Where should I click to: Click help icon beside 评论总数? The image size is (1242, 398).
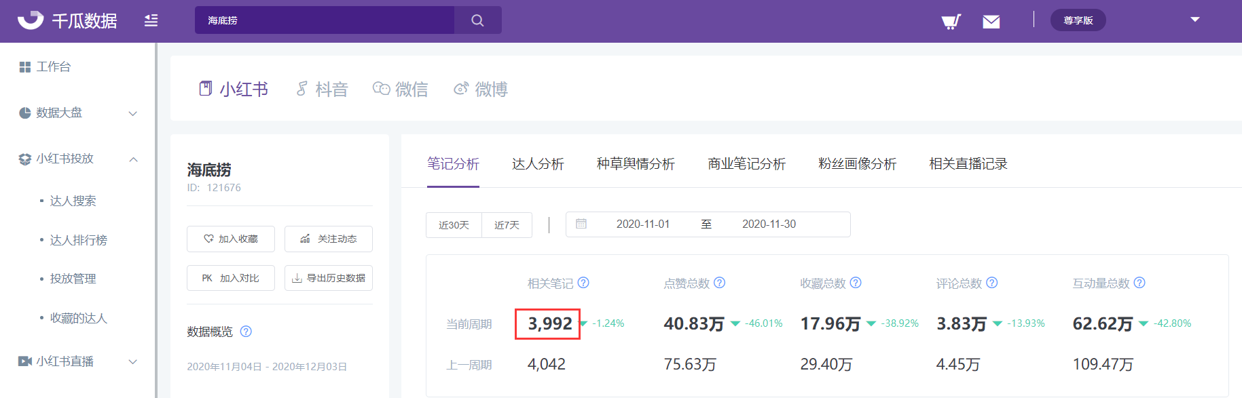point(992,283)
